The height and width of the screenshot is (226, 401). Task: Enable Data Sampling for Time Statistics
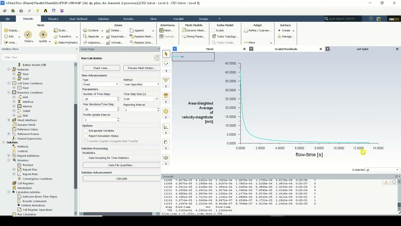(x=86, y=158)
